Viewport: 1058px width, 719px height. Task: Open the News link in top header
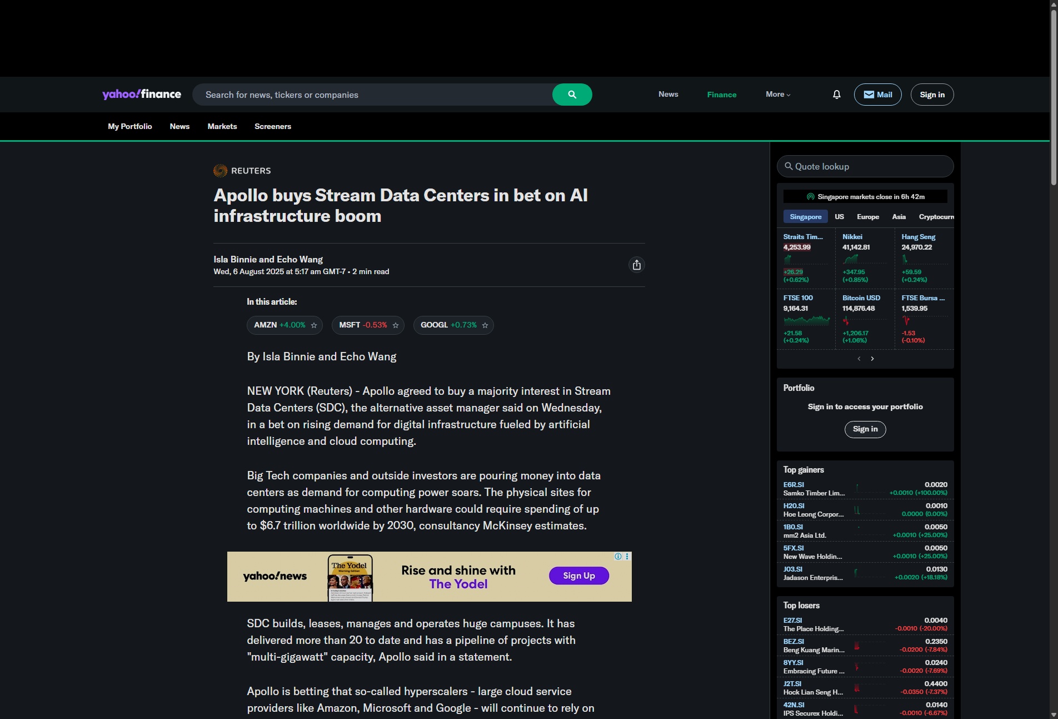pos(668,95)
